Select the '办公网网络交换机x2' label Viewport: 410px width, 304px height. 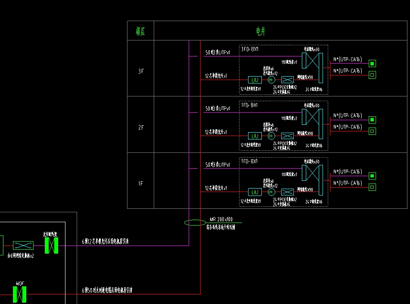(x=21, y=256)
